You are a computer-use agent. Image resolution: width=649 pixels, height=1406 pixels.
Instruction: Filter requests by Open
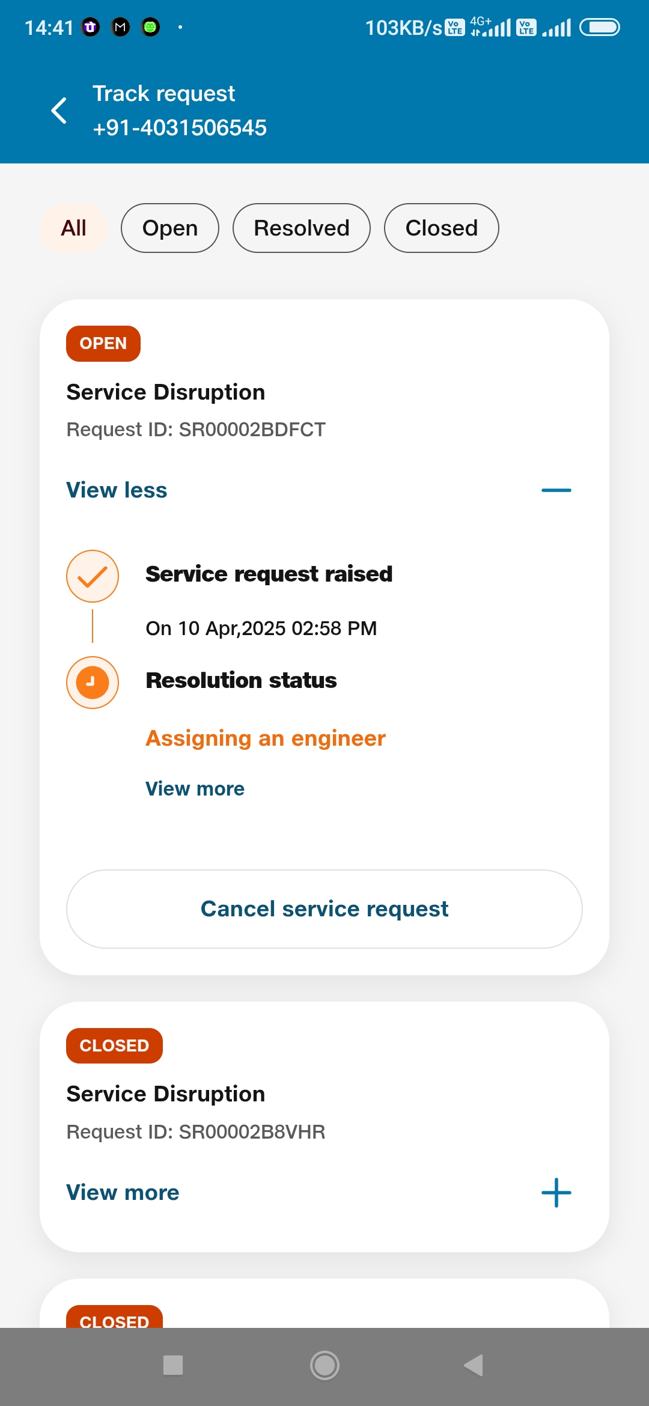pos(170,228)
